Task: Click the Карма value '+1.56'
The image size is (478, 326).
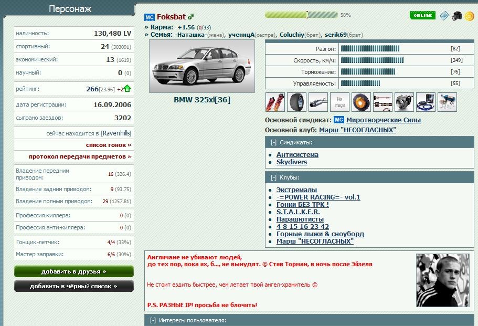Action: [x=186, y=27]
